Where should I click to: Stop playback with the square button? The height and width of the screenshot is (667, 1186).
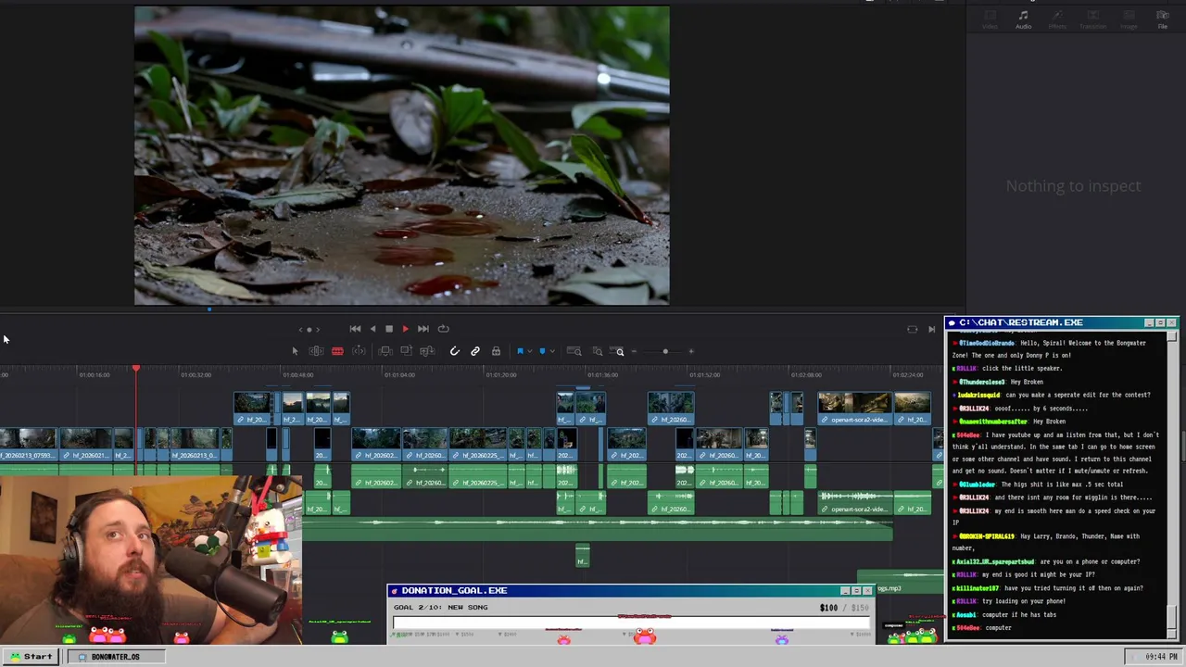click(x=389, y=329)
